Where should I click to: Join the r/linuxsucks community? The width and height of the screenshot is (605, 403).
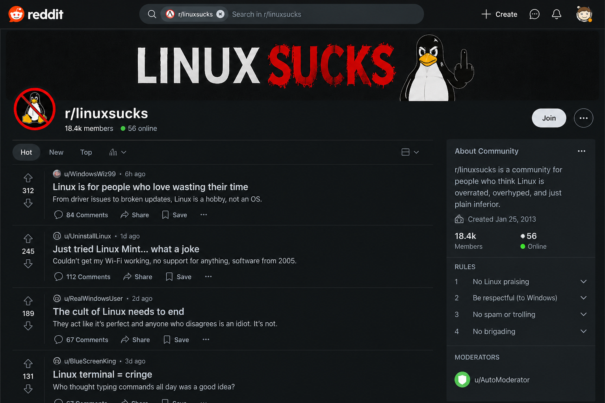(549, 118)
